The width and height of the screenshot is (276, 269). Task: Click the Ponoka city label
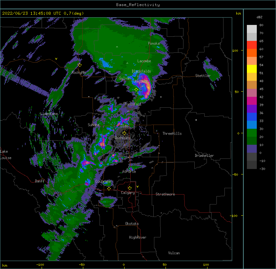coord(154,43)
